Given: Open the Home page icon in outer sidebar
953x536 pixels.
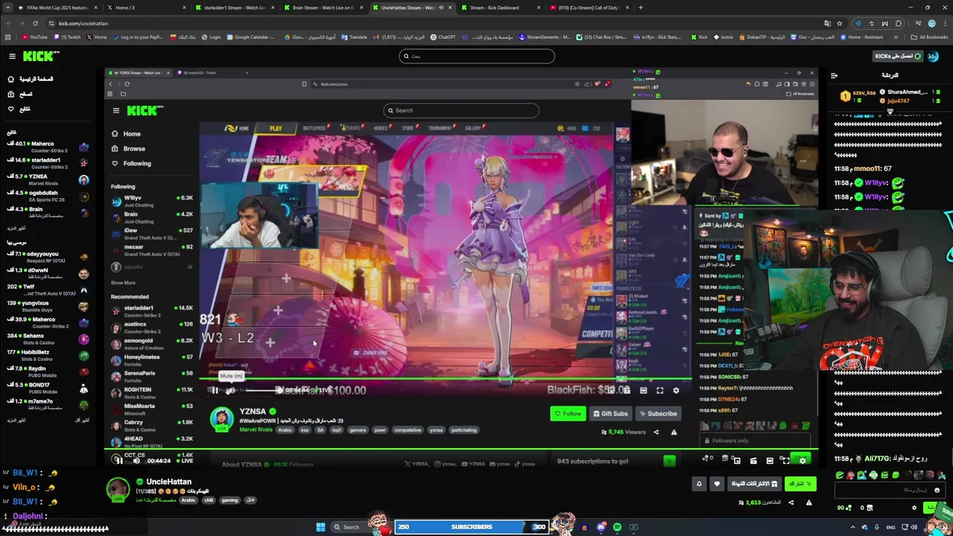Looking at the screenshot, I should click(10, 79).
